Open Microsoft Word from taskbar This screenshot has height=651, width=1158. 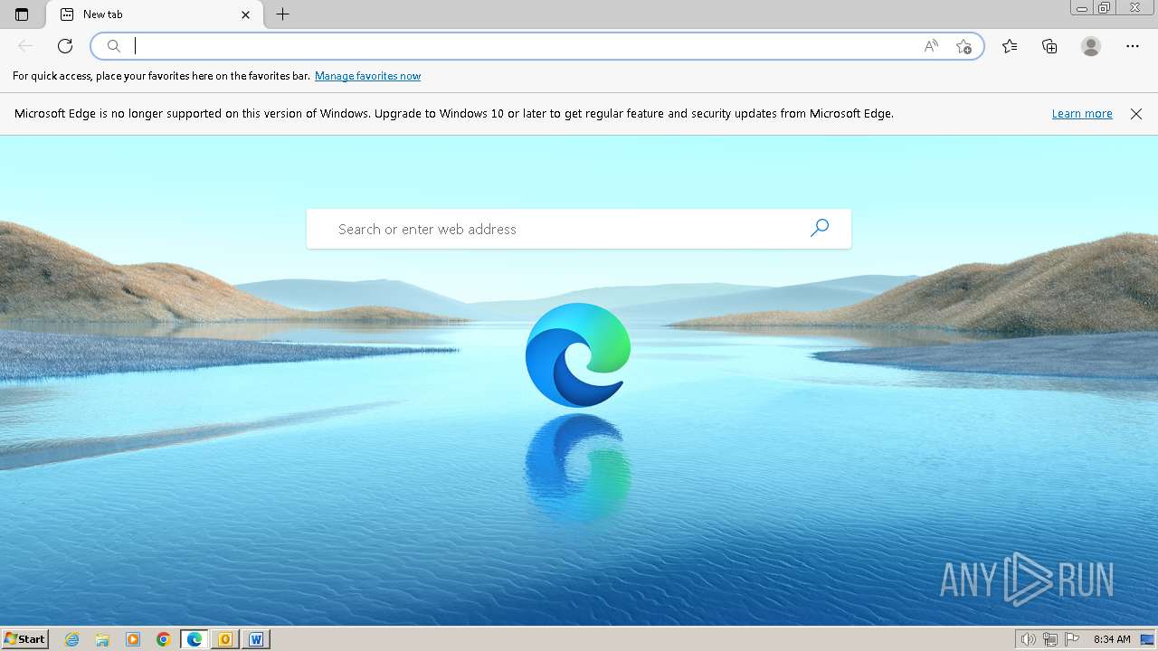pyautogui.click(x=256, y=639)
